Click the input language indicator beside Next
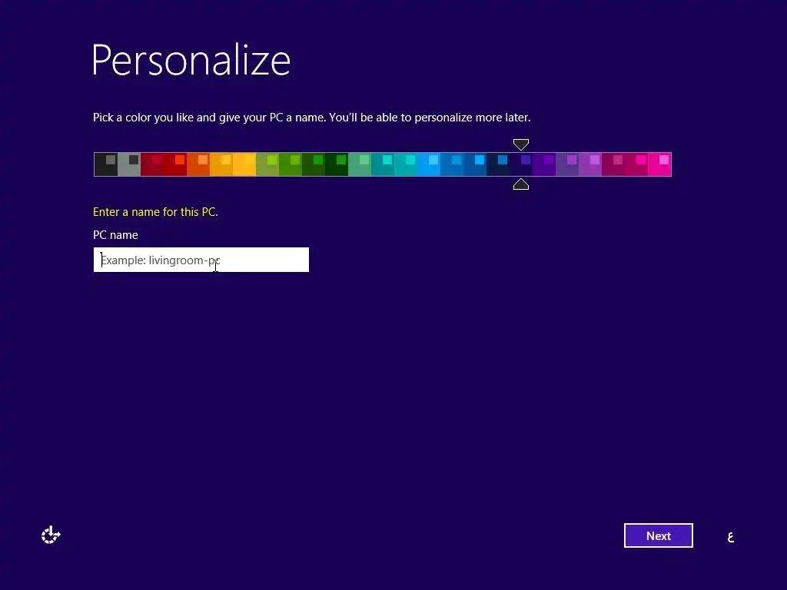The width and height of the screenshot is (787, 590). click(x=731, y=537)
